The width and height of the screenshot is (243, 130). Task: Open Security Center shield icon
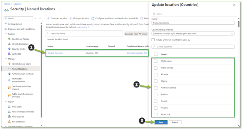click(x=9, y=49)
